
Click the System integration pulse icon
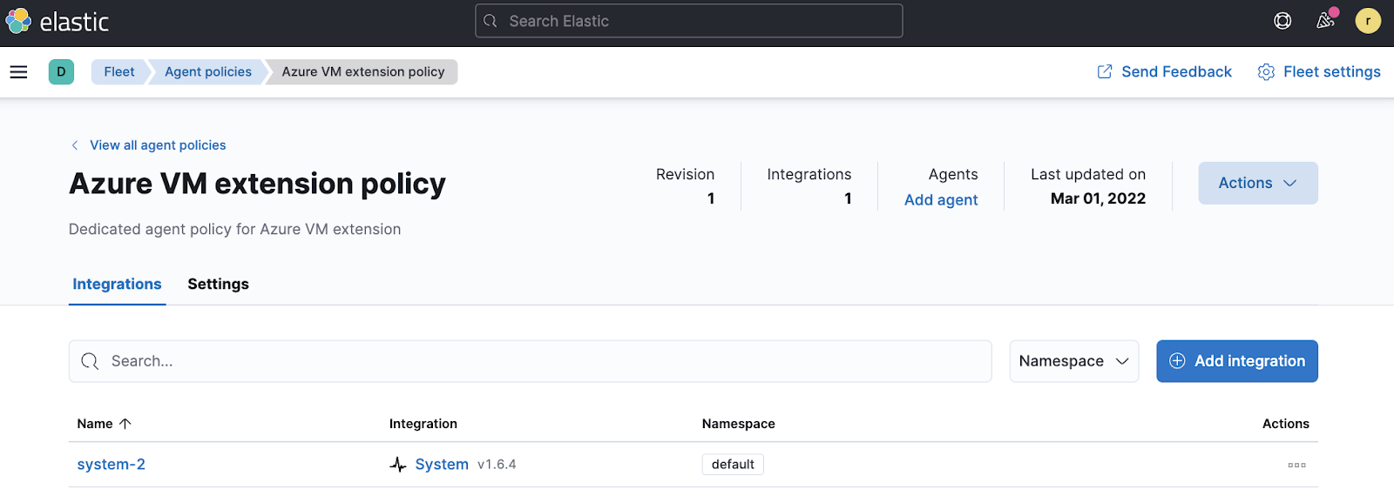398,465
